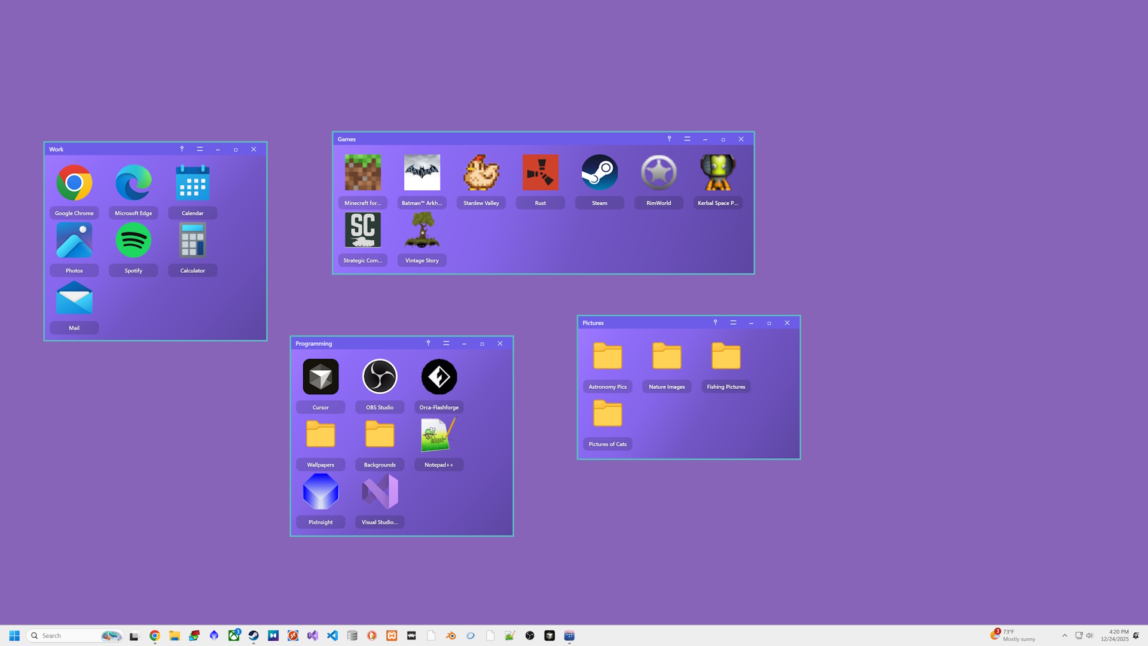This screenshot has width=1148, height=646.
Task: Toggle the pin on the Games fence
Action: (669, 139)
